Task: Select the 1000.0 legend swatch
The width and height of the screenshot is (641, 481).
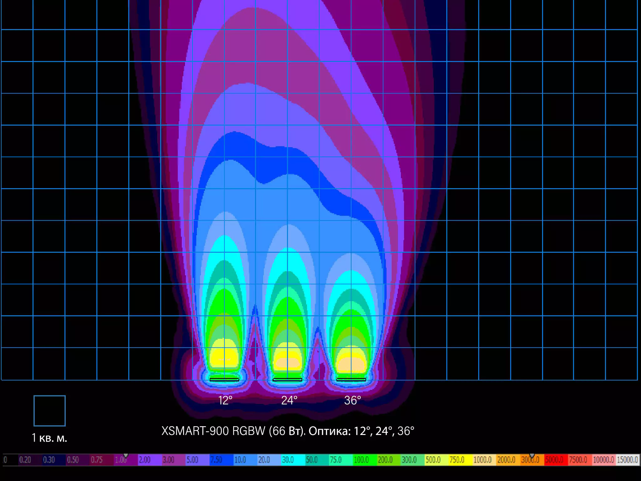Action: coord(485,460)
